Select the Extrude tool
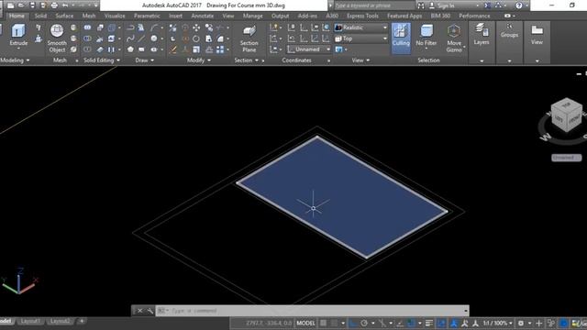The width and height of the screenshot is (587, 330). tap(18, 35)
